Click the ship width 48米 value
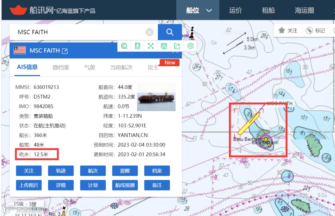 39,145
